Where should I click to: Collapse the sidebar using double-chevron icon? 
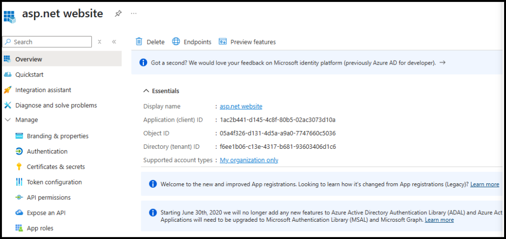[114, 42]
